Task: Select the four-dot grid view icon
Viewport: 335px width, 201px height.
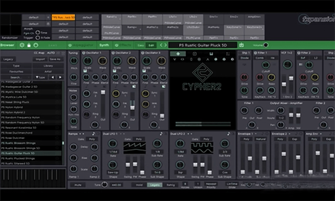Action: (228, 54)
